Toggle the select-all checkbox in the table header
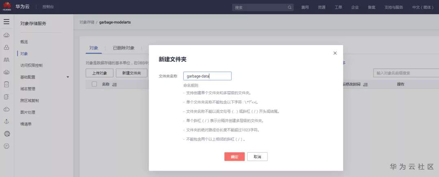The width and height of the screenshot is (439, 177). (x=94, y=84)
